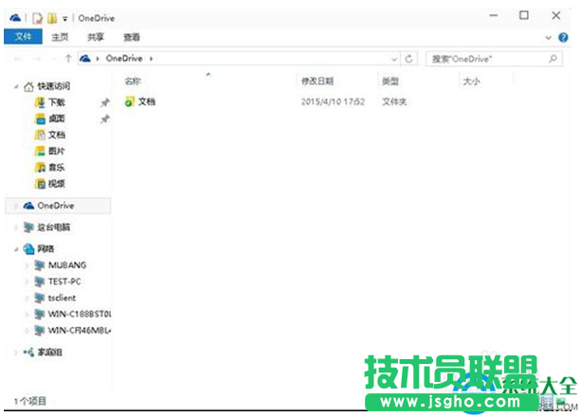Click the new folder icon in quick access toolbar
The image size is (580, 417).
pos(52,18)
